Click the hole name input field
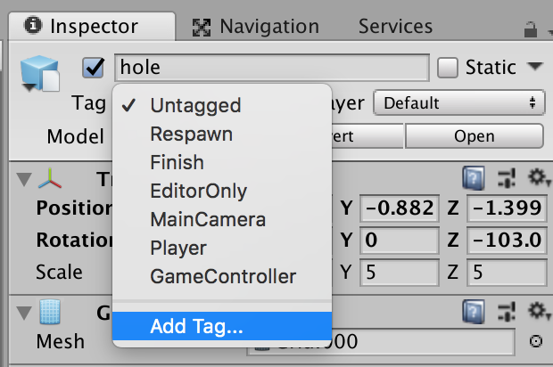 click(x=272, y=68)
